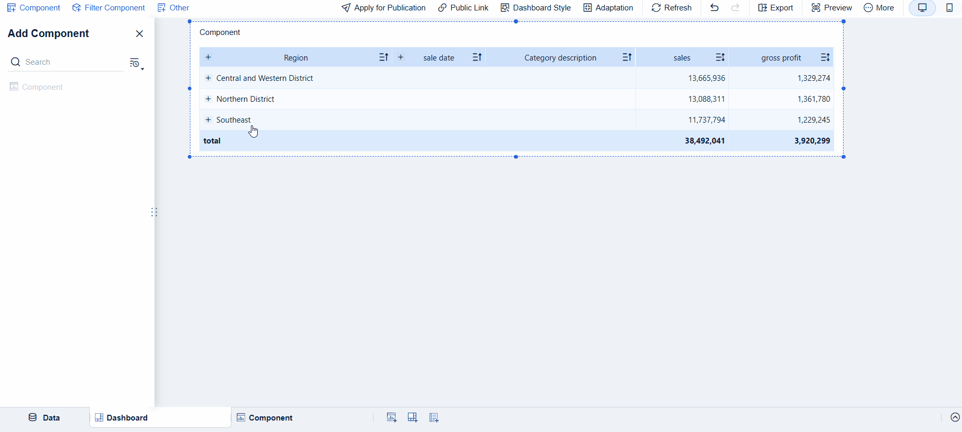Close the Add Component panel
Image resolution: width=962 pixels, height=432 pixels.
coord(139,34)
